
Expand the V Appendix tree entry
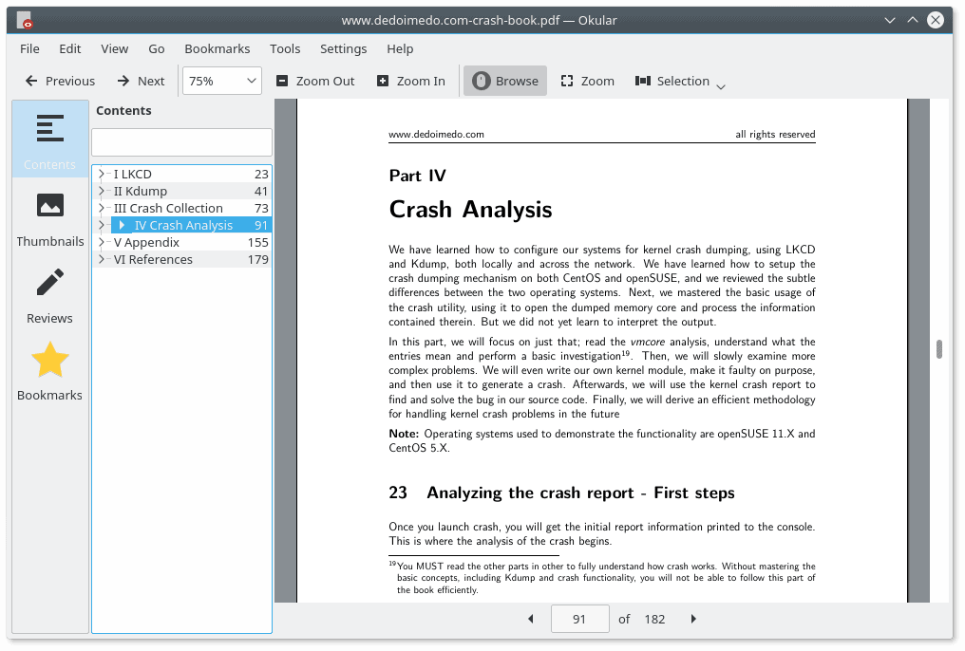coord(102,242)
